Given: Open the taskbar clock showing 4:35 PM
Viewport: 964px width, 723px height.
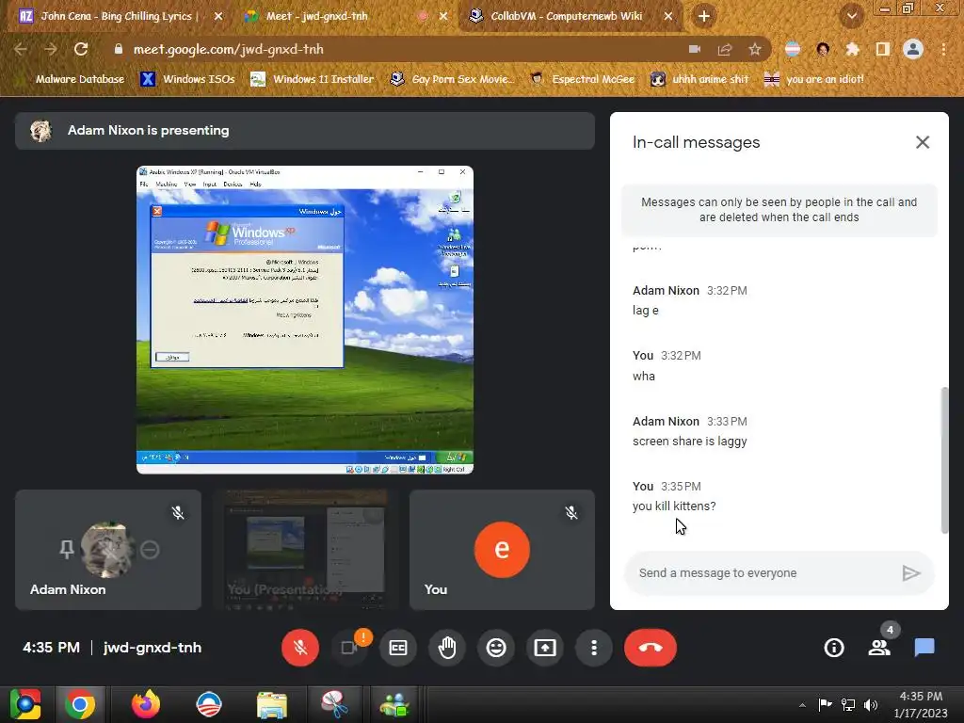Looking at the screenshot, I should [x=921, y=704].
